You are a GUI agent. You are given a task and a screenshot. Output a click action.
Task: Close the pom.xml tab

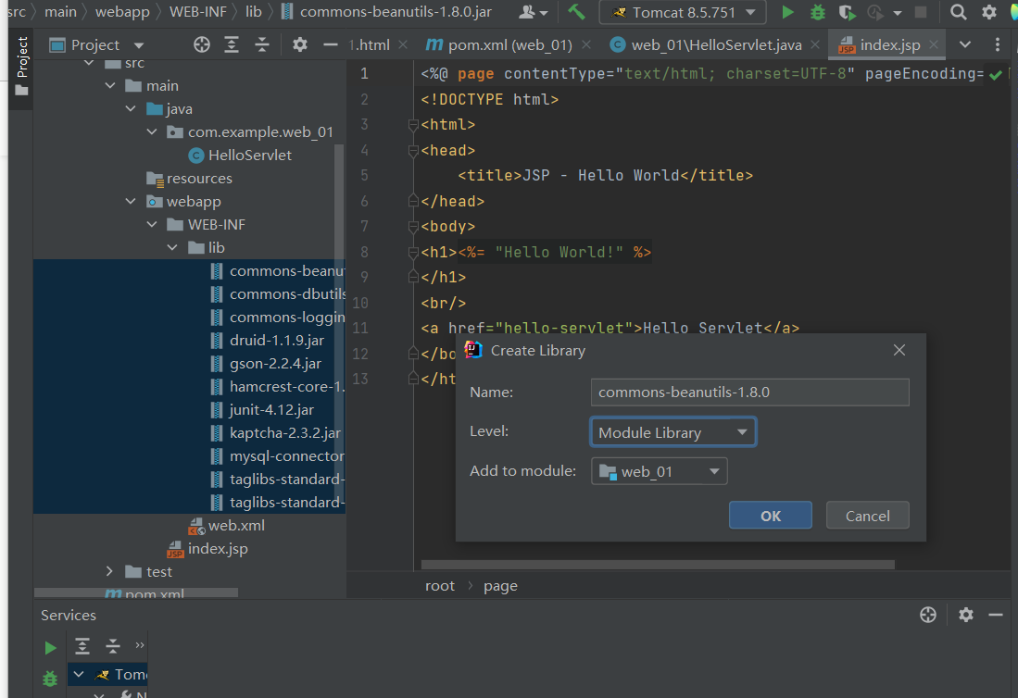pos(586,44)
